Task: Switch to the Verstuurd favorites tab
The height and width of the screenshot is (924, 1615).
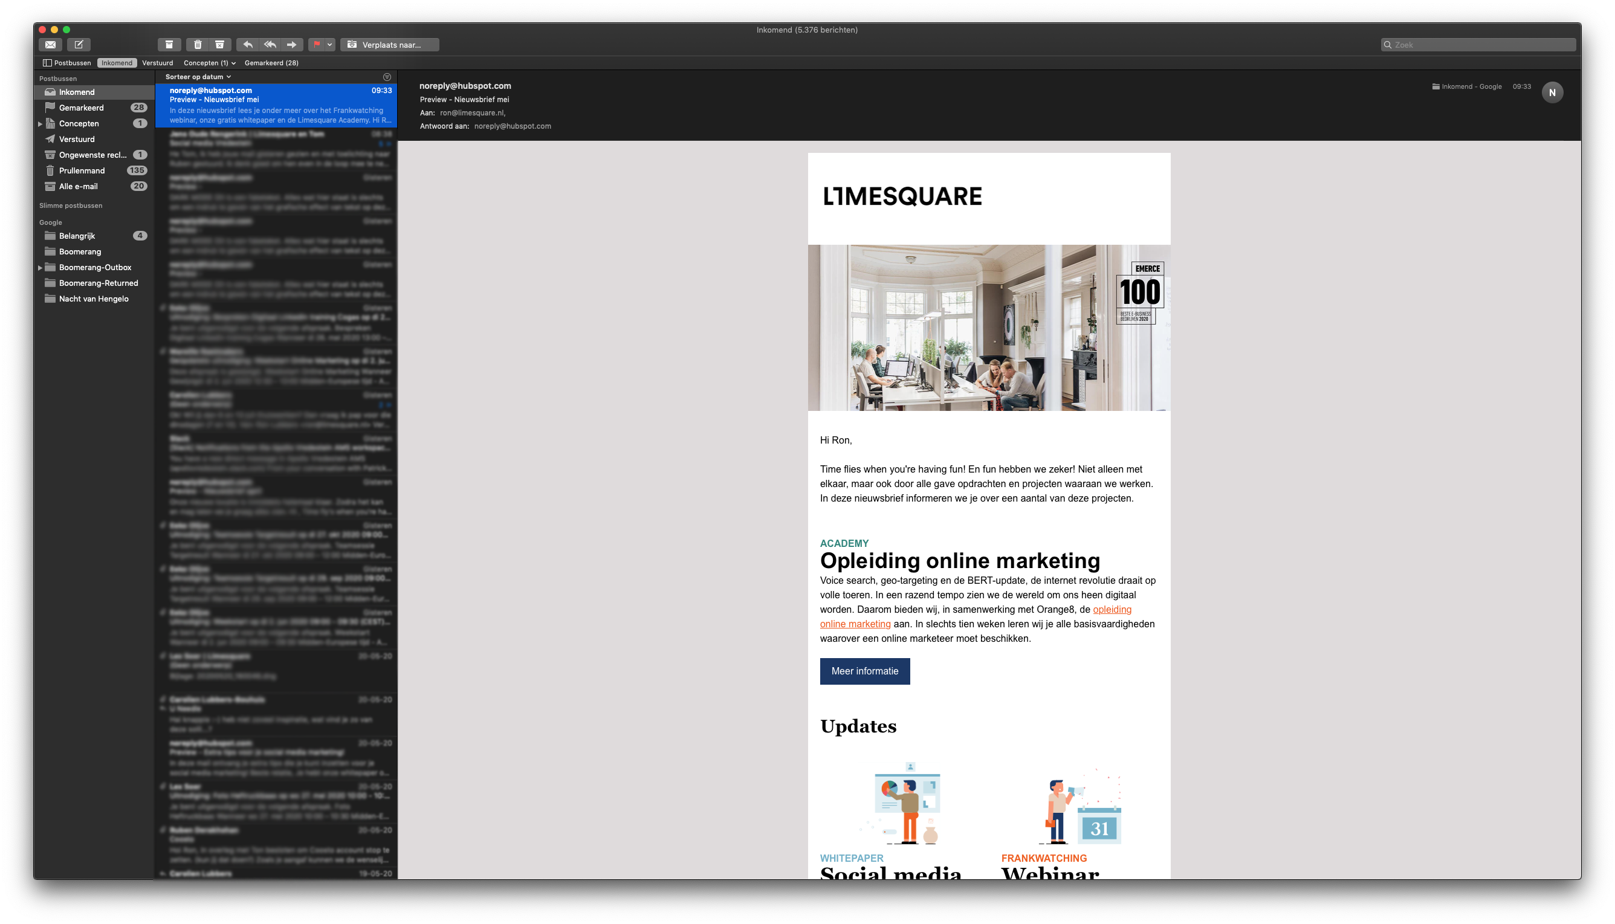Action: click(x=157, y=63)
